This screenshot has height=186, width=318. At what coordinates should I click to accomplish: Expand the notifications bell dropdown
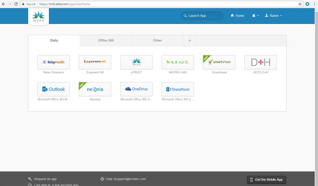coord(255,15)
